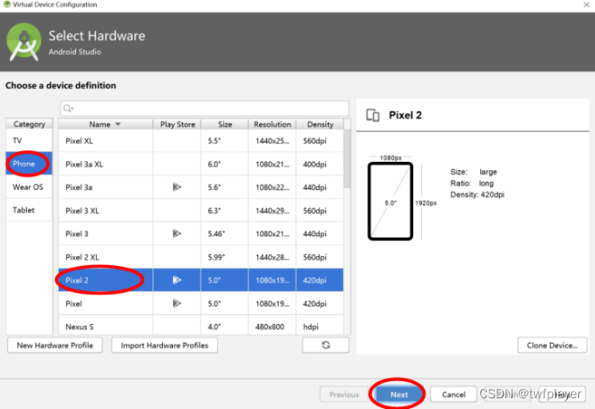Click the Play Store icon in Pixel 3 row
Image resolution: width=595 pixels, height=409 pixels.
(177, 234)
